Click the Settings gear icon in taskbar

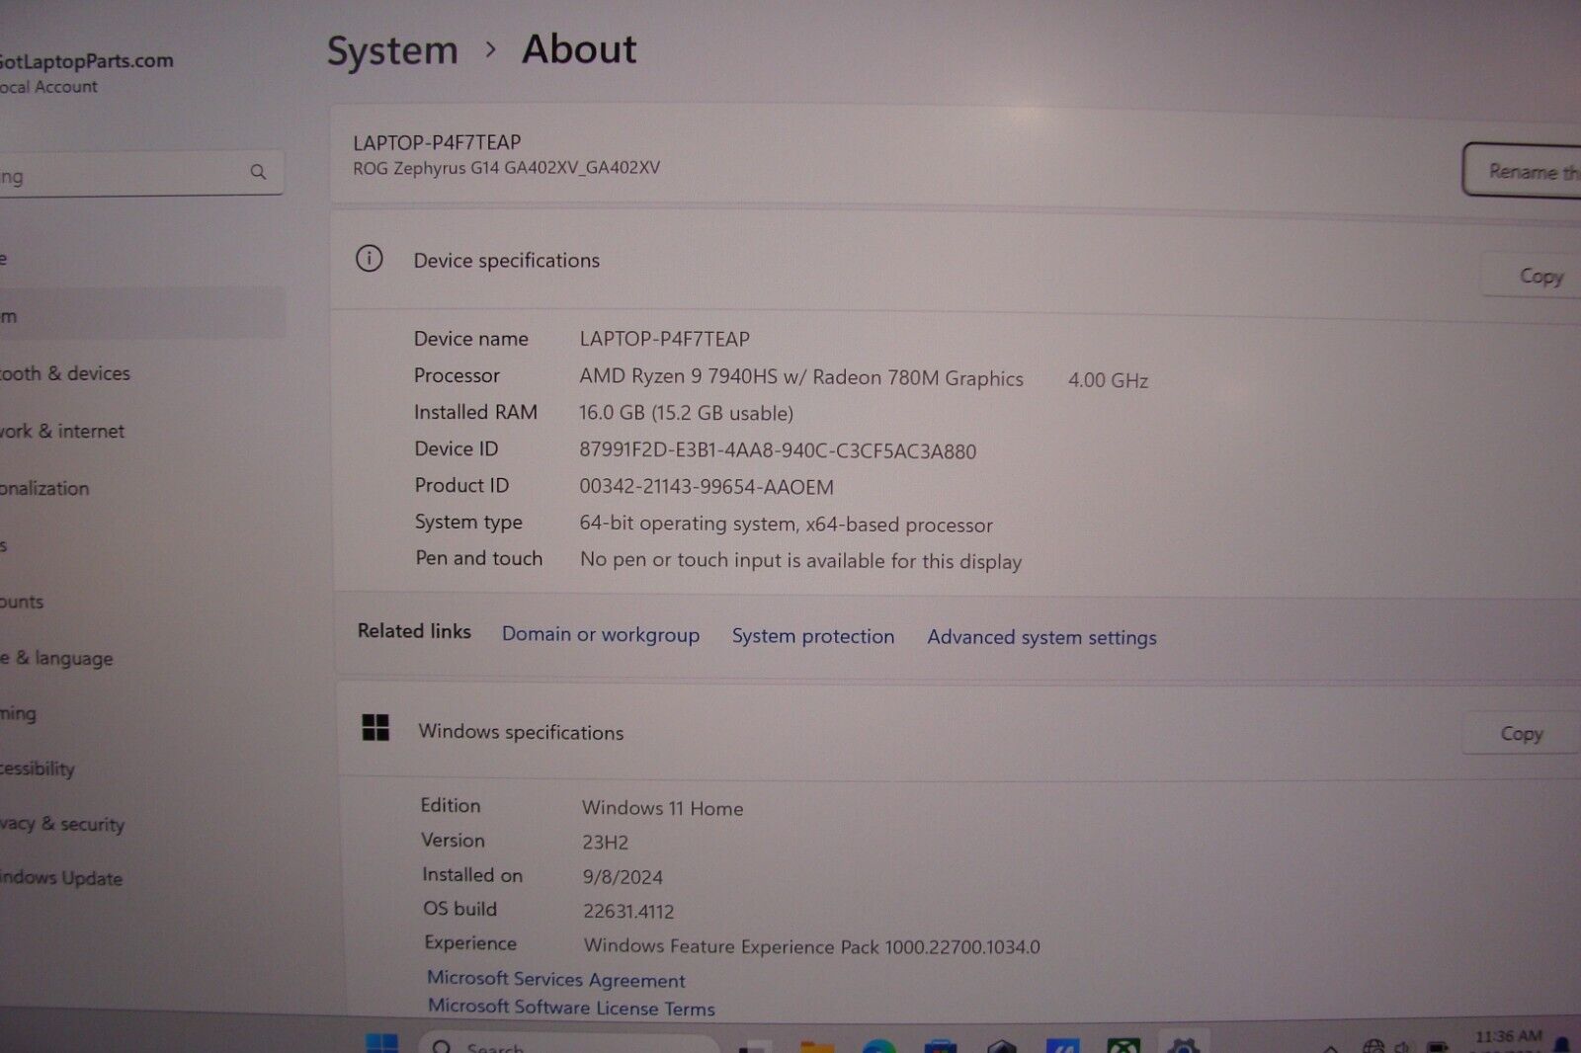click(x=1183, y=1045)
